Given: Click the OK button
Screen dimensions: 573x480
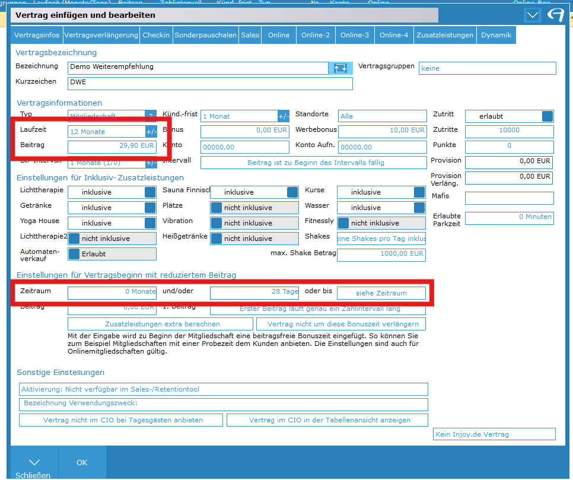Looking at the screenshot, I should 82,462.
